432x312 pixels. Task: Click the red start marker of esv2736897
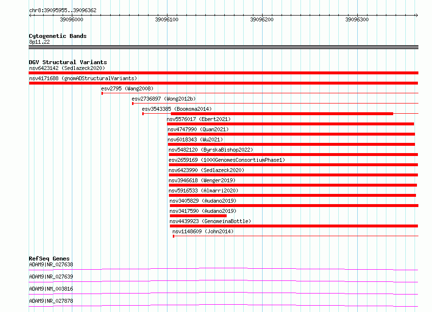133,104
